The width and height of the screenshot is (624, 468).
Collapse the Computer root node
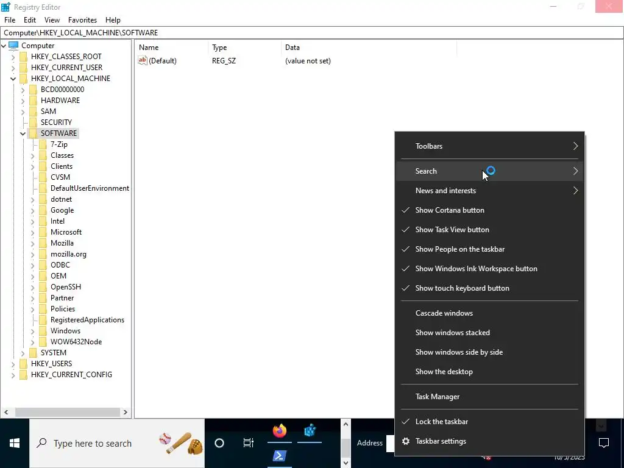point(4,46)
